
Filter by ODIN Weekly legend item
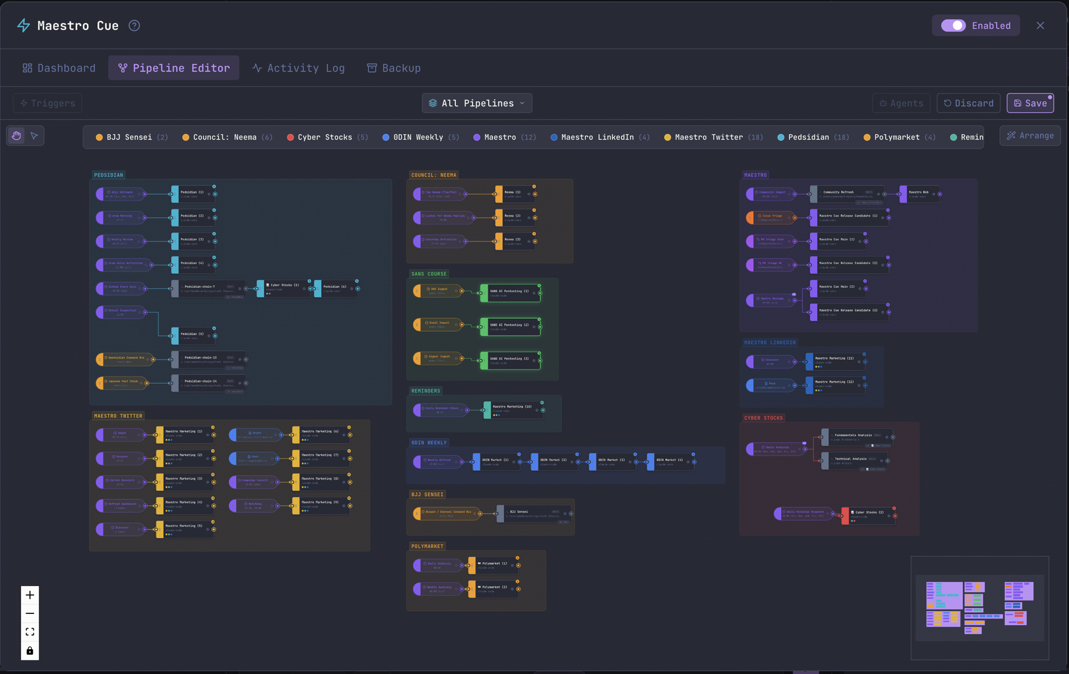pyautogui.click(x=420, y=137)
